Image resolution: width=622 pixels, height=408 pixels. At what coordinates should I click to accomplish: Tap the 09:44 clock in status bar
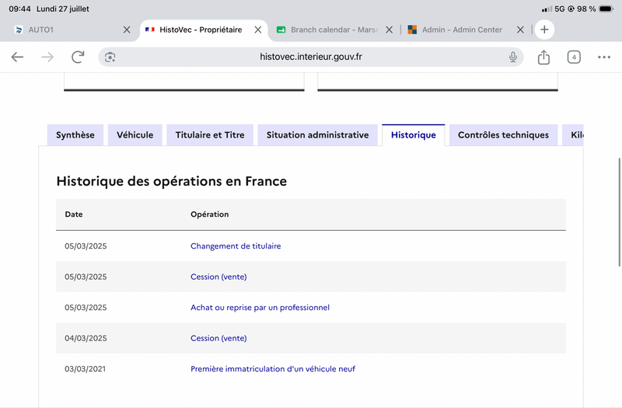pos(20,9)
